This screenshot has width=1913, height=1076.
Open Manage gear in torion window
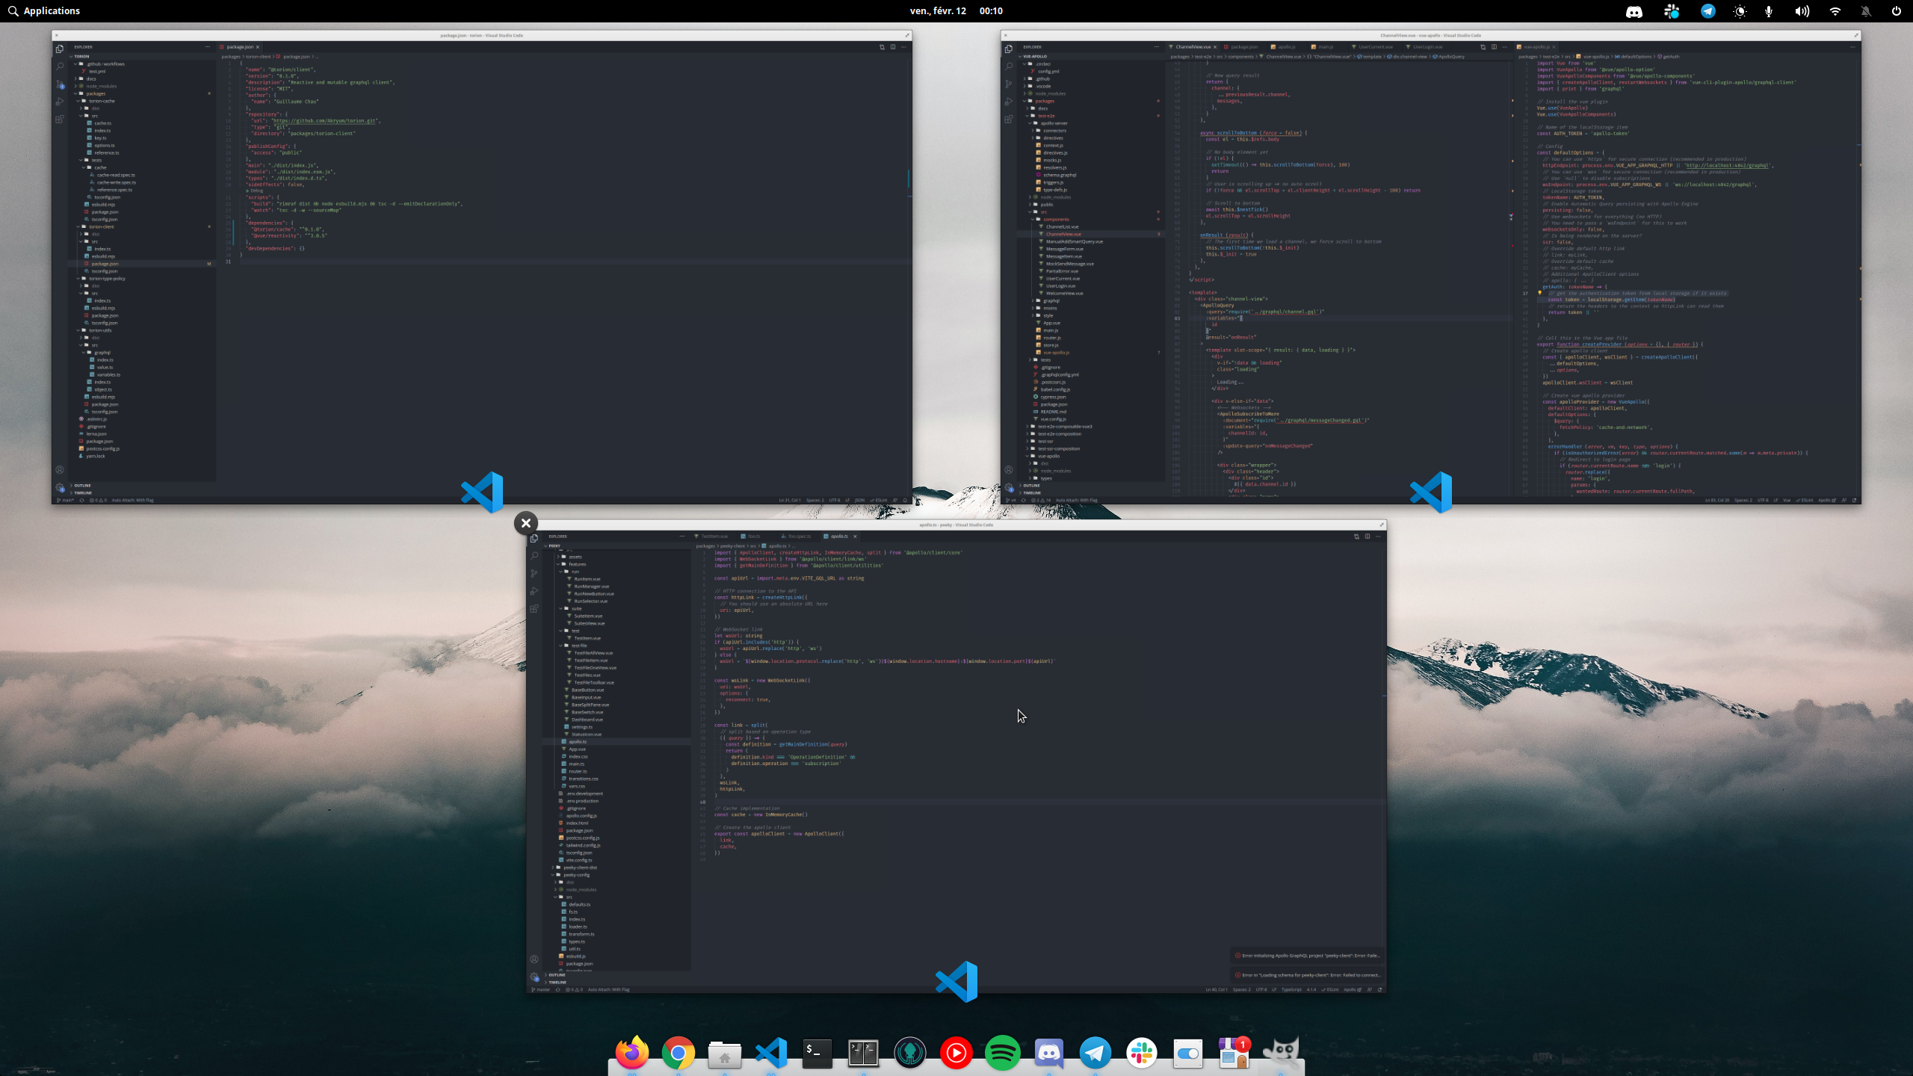pos(60,487)
